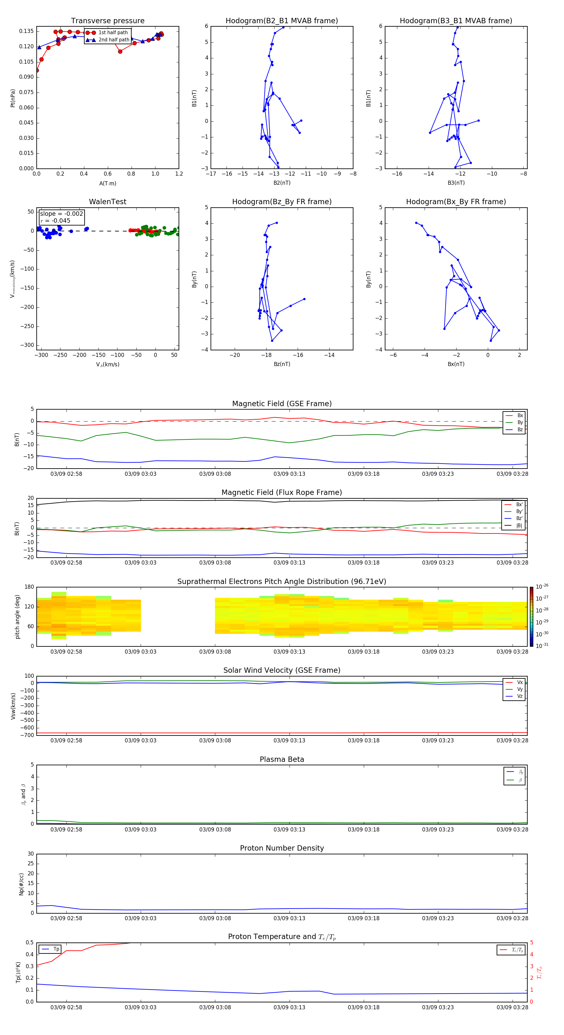This screenshot has height=1035, width=564.
Task: Click the "Proton Number Density" title
Action: [282, 848]
